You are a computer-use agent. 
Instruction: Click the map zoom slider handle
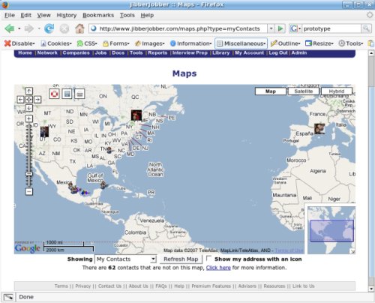tap(29, 174)
